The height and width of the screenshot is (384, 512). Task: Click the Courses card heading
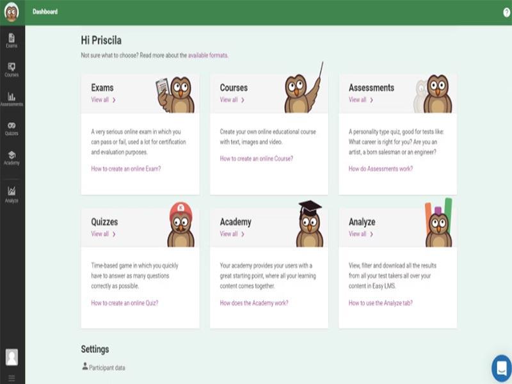point(234,88)
